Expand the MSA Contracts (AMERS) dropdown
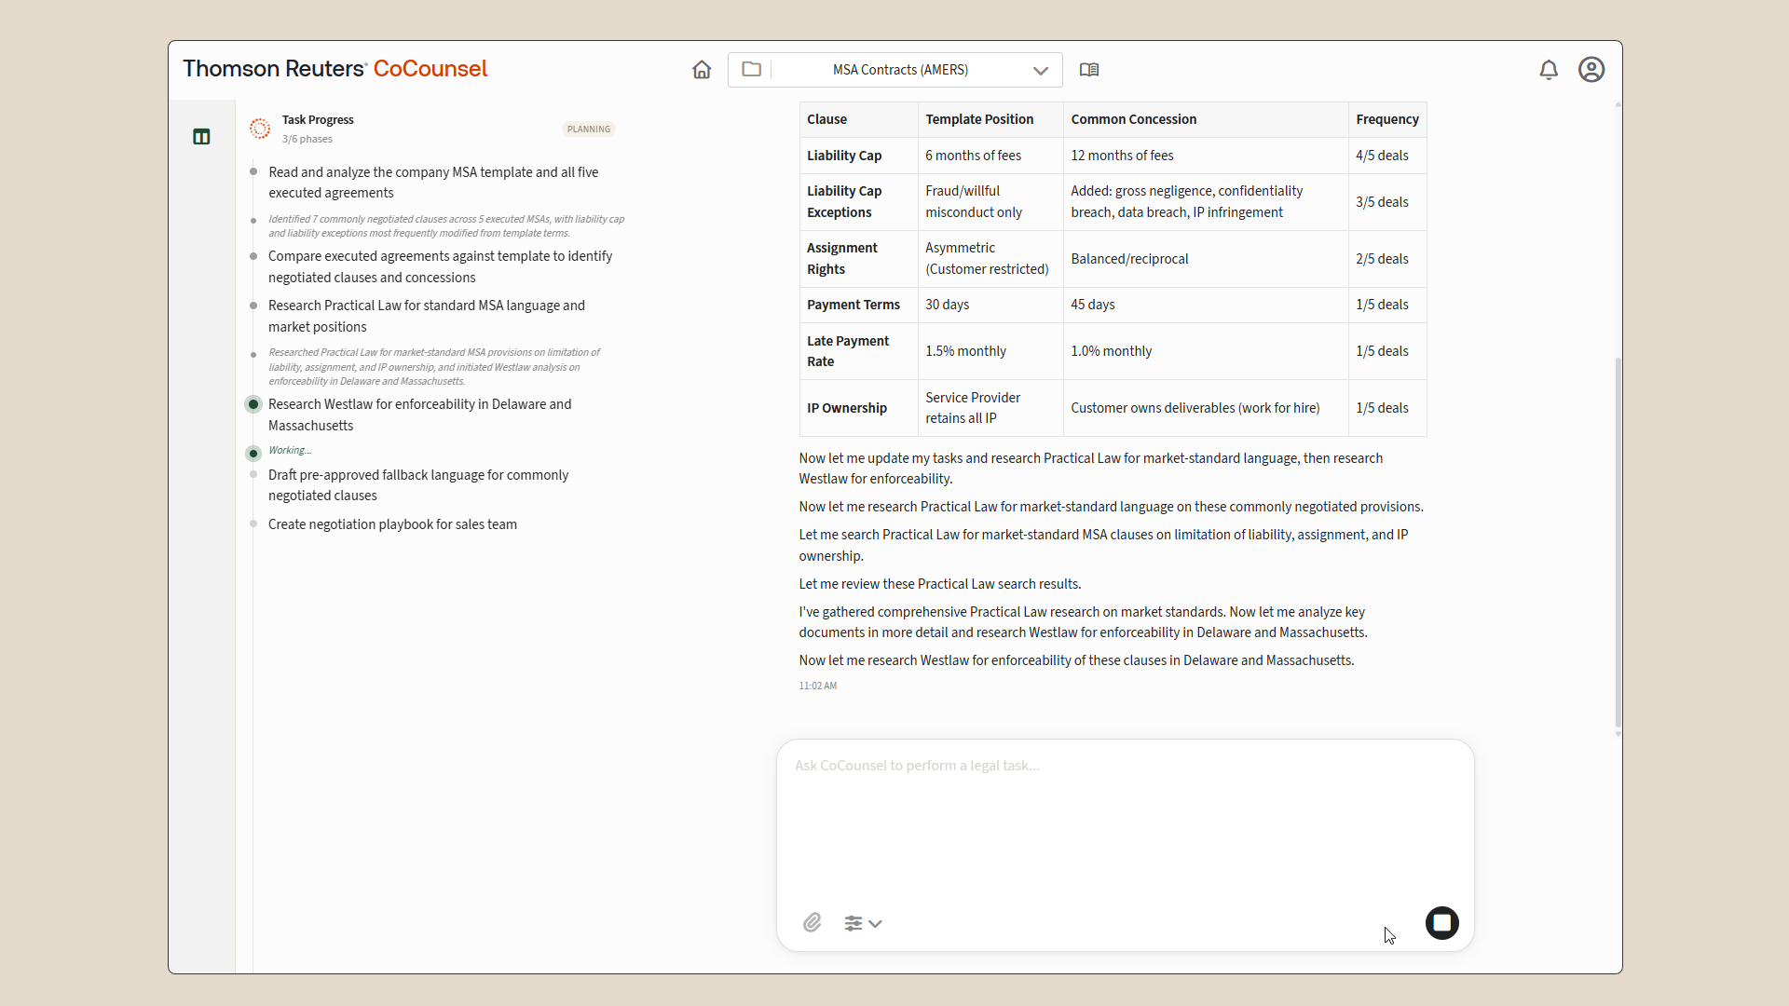Screen dimensions: 1789x1006 tap(899, 70)
